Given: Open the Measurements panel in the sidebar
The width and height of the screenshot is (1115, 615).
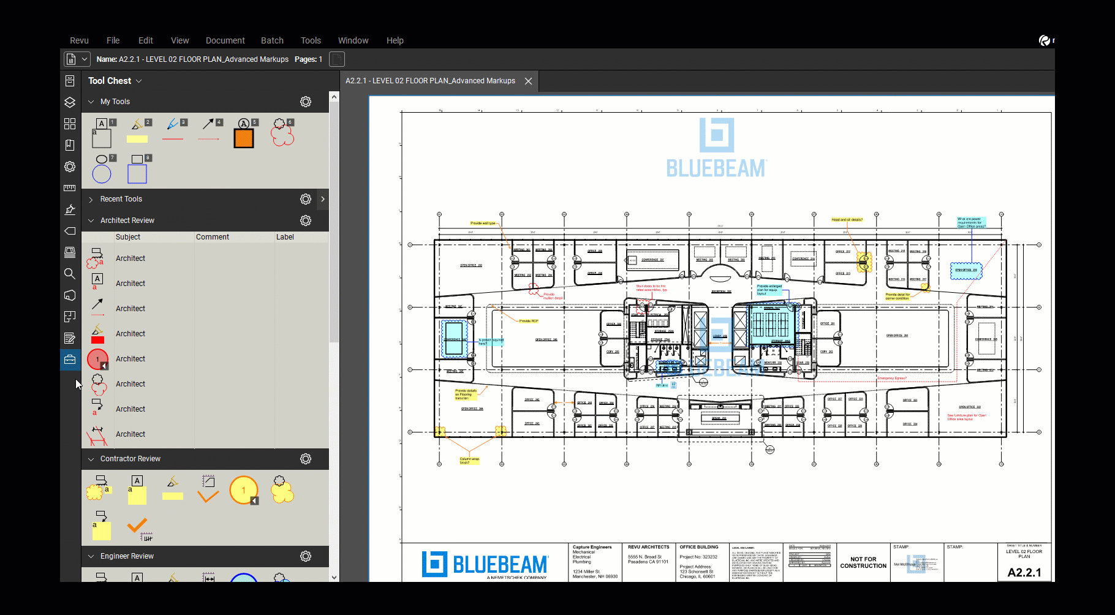Looking at the screenshot, I should pyautogui.click(x=69, y=187).
